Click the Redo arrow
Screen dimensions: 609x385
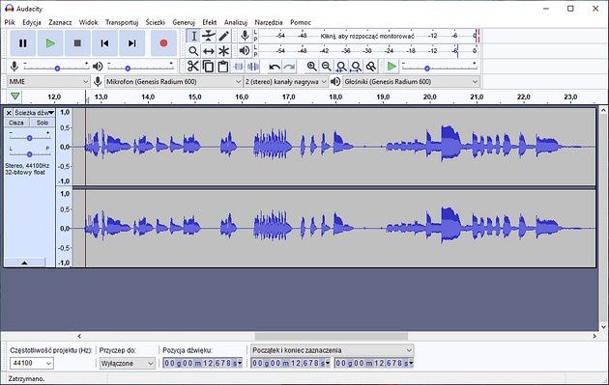[x=289, y=67]
